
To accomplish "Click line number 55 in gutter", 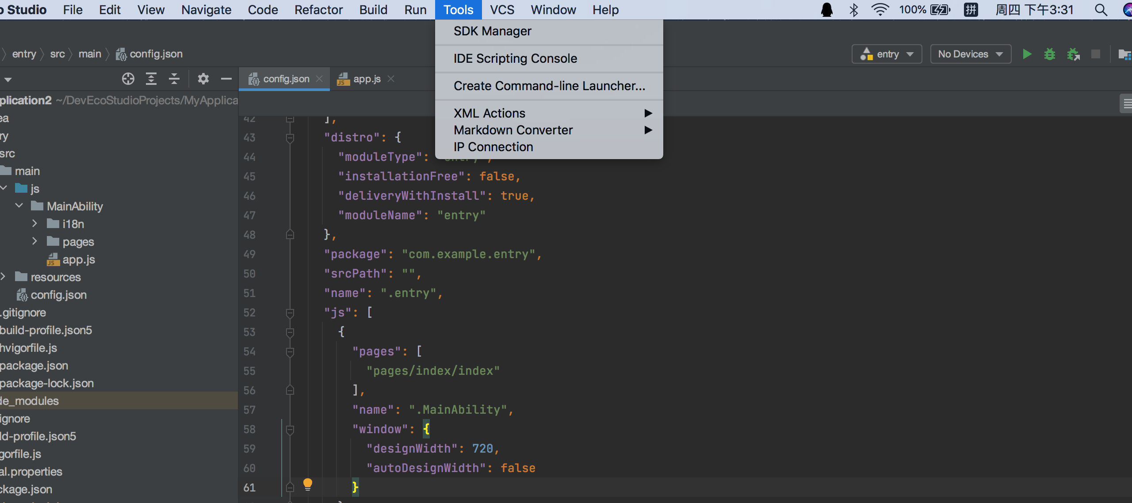I will pyautogui.click(x=249, y=371).
